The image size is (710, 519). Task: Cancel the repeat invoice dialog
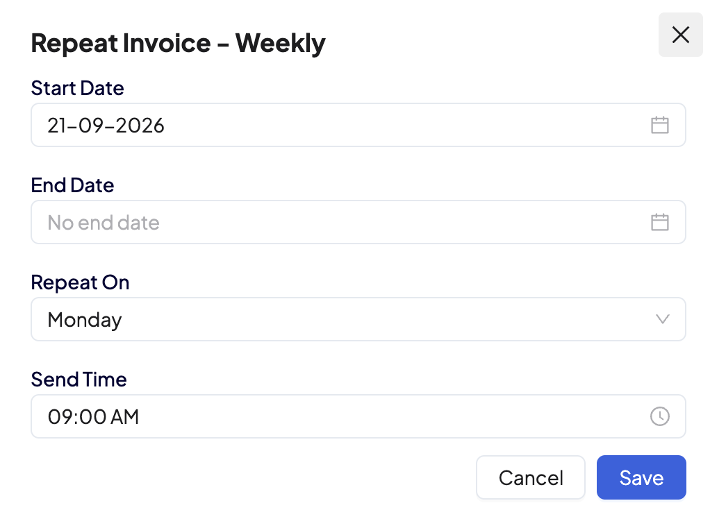(x=531, y=477)
